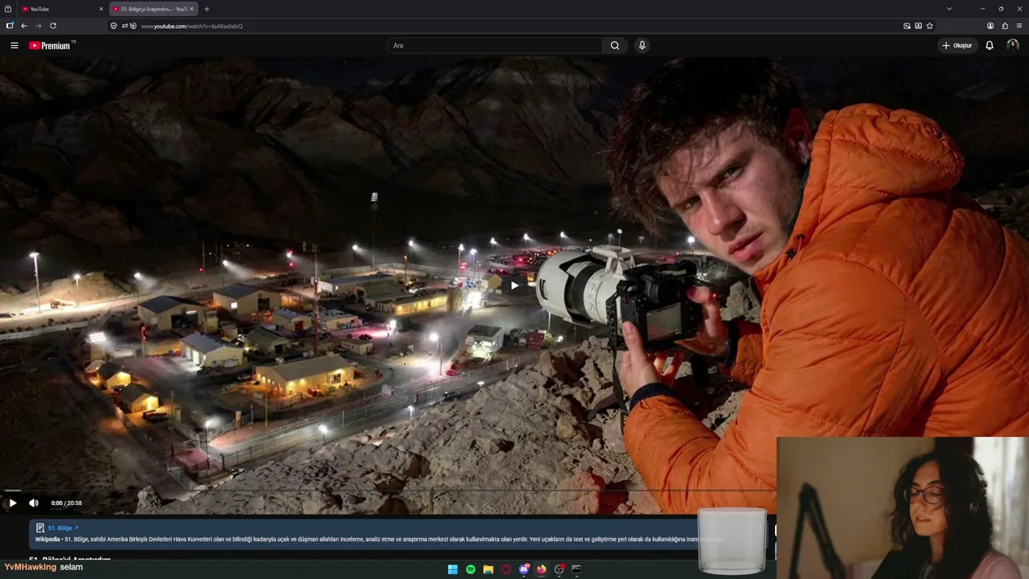Expand the list all tabs chevron
1029x579 pixels.
[x=949, y=9]
